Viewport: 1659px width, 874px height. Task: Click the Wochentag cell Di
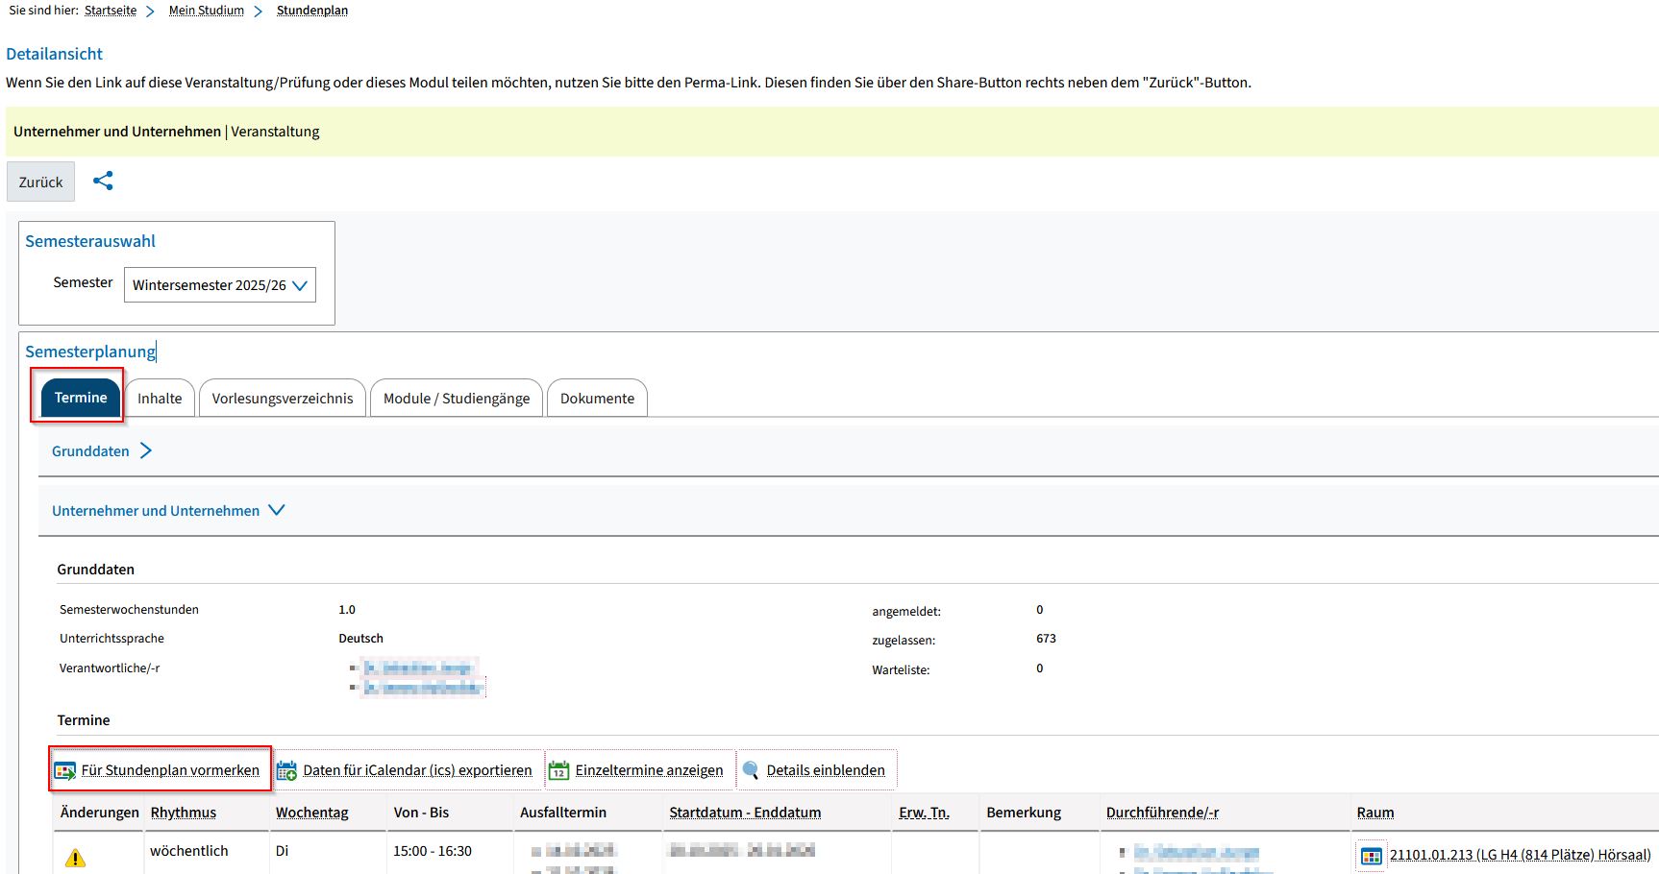coord(282,851)
